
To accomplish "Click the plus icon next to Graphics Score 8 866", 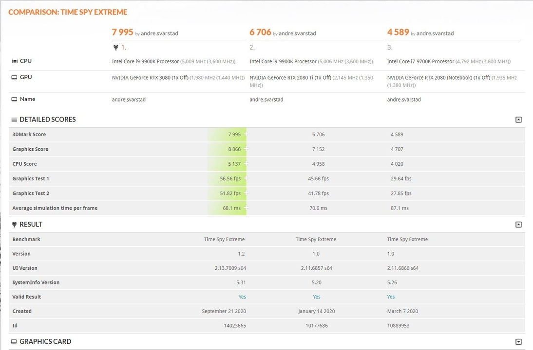I will point(246,149).
